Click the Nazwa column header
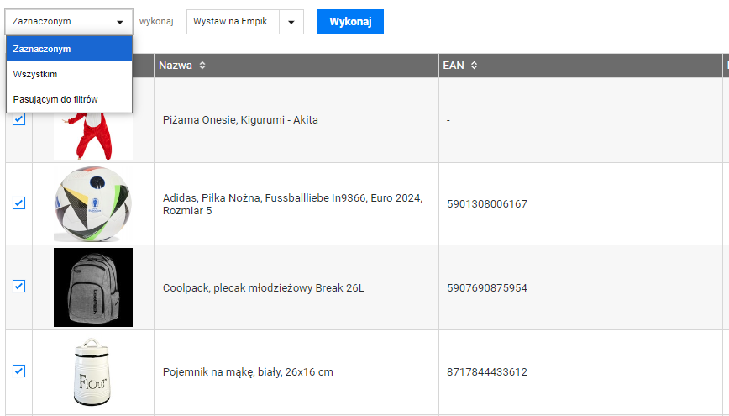This screenshot has height=416, width=729. (175, 66)
